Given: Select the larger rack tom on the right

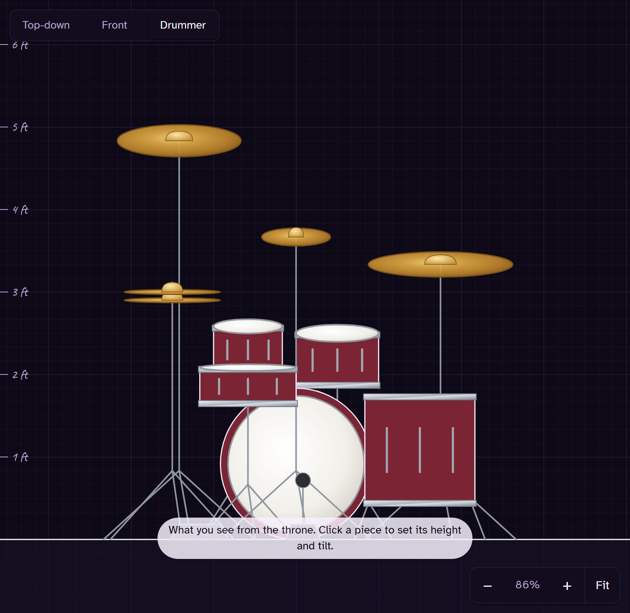Looking at the screenshot, I should point(337,356).
